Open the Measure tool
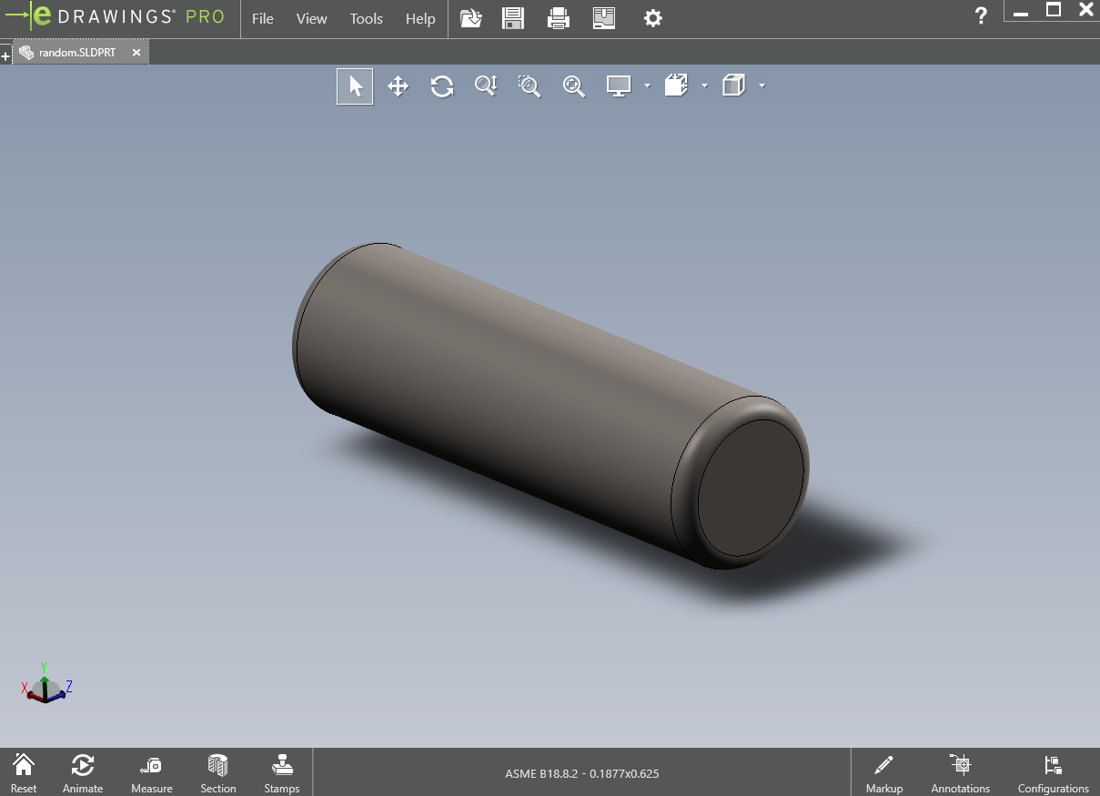This screenshot has width=1100, height=796. click(151, 772)
